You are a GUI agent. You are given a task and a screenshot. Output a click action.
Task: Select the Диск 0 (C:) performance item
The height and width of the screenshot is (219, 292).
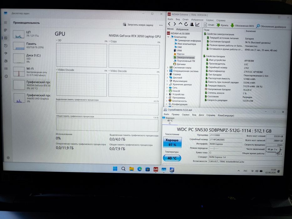pos(31,58)
